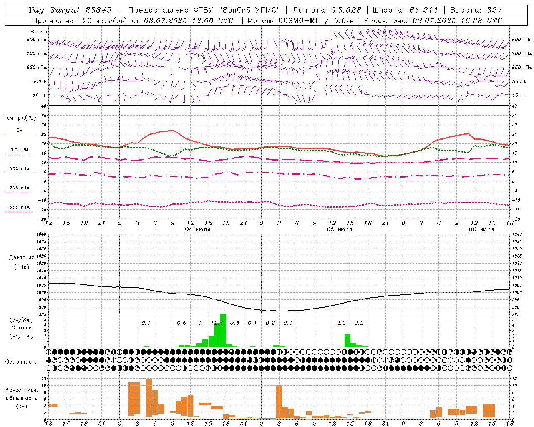Click the 2.3 precipitation total value

click(x=341, y=323)
